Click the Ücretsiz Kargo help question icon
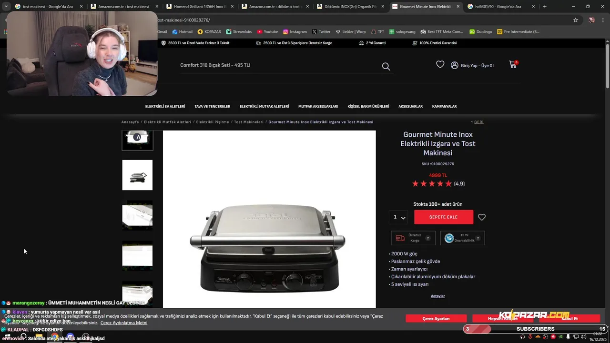Viewport: 610px width, 343px height. tap(428, 238)
